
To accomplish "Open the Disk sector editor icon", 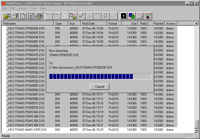I will [x=124, y=16].
